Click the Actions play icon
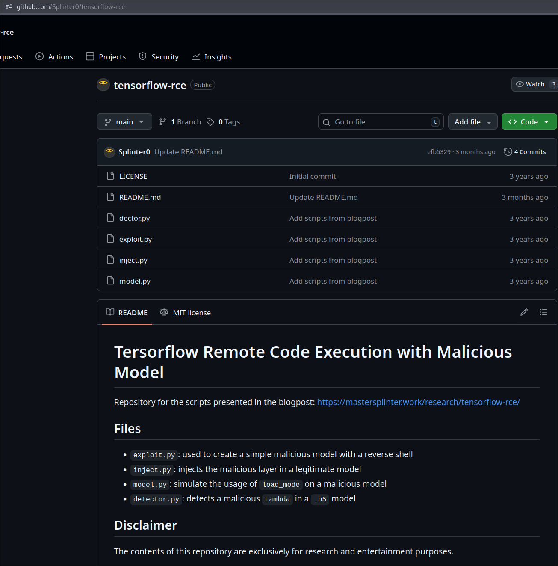 coord(39,56)
